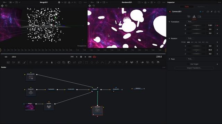The height and width of the screenshot is (124, 222).
Task: Open Nodes panel three-dot options menu
Action: click(x=164, y=68)
